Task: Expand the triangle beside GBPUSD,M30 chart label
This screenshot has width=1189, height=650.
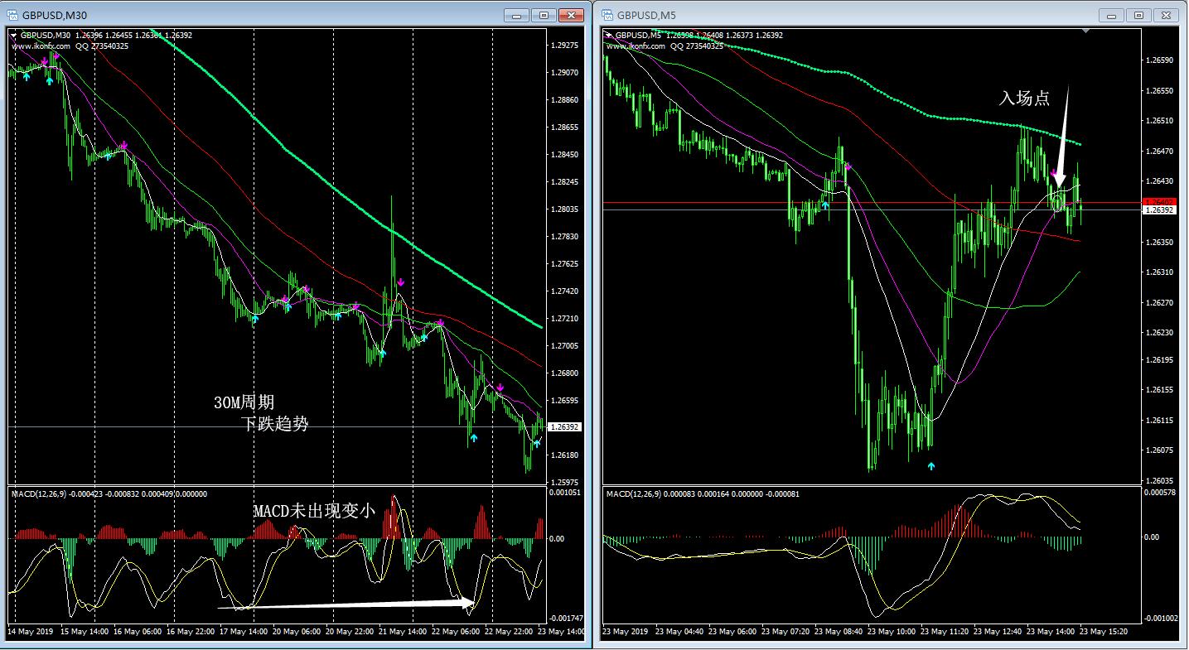Action: [x=13, y=36]
